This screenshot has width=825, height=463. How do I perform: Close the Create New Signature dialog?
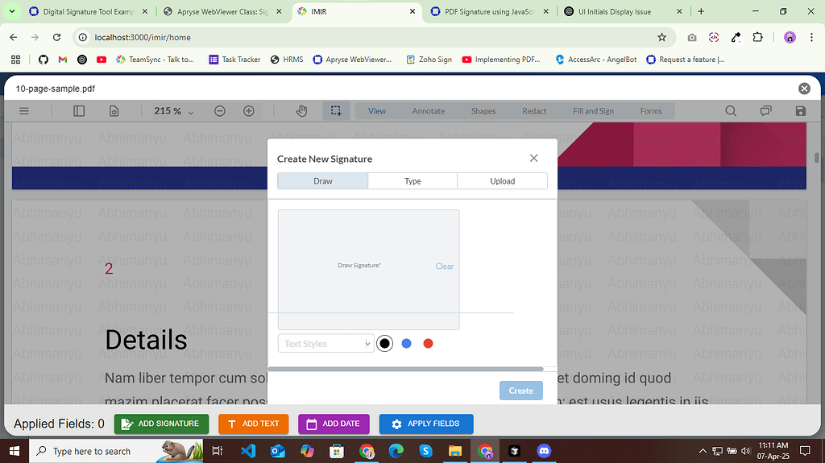pyautogui.click(x=533, y=158)
